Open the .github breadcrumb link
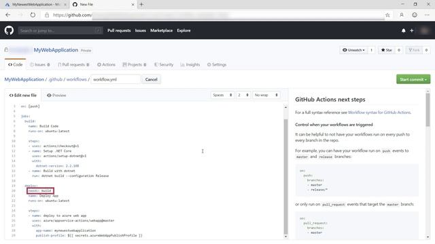The height and width of the screenshot is (244, 435). (55, 79)
